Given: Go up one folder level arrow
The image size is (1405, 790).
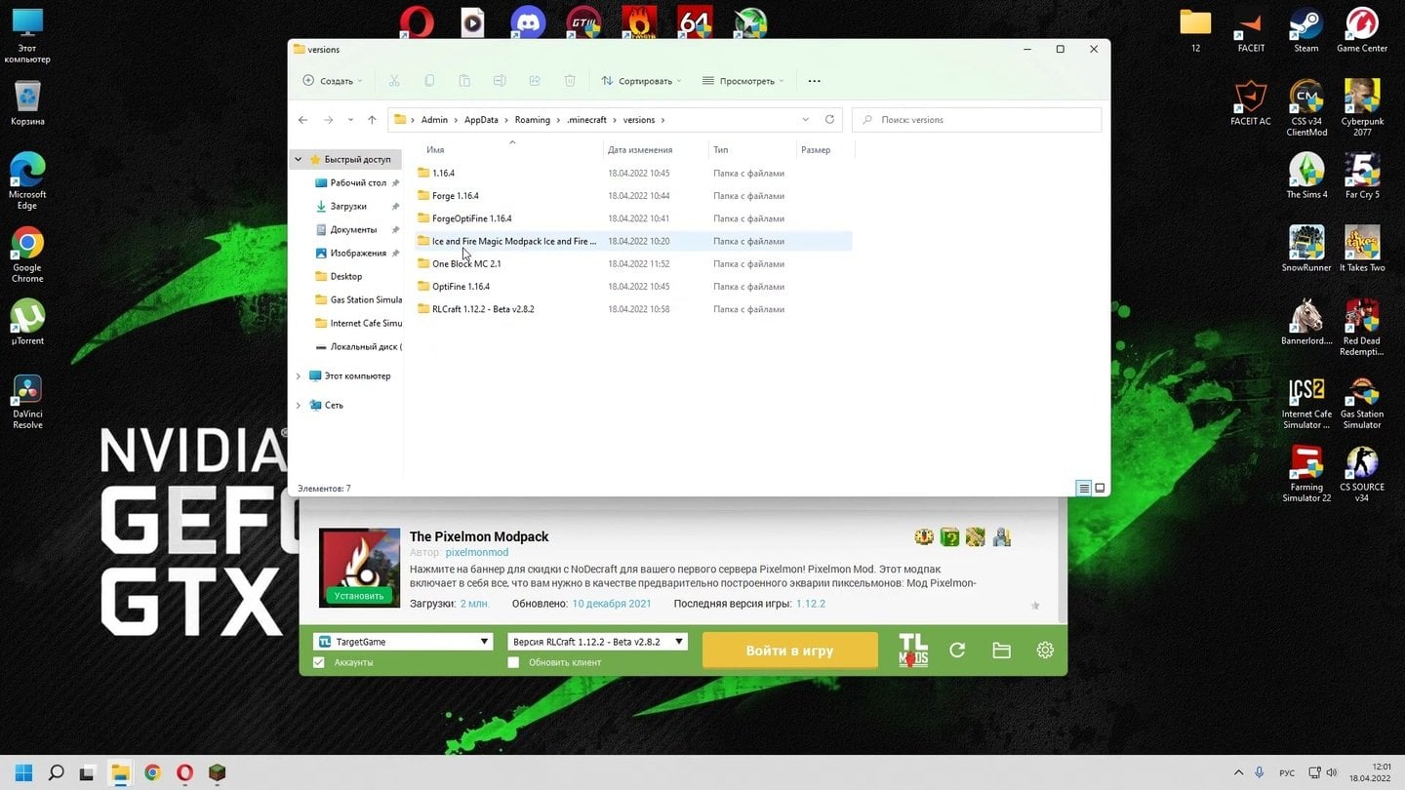Looking at the screenshot, I should click(x=372, y=120).
